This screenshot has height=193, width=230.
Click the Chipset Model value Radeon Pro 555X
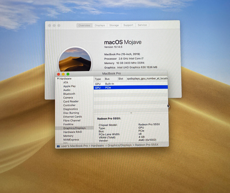tap(149, 124)
